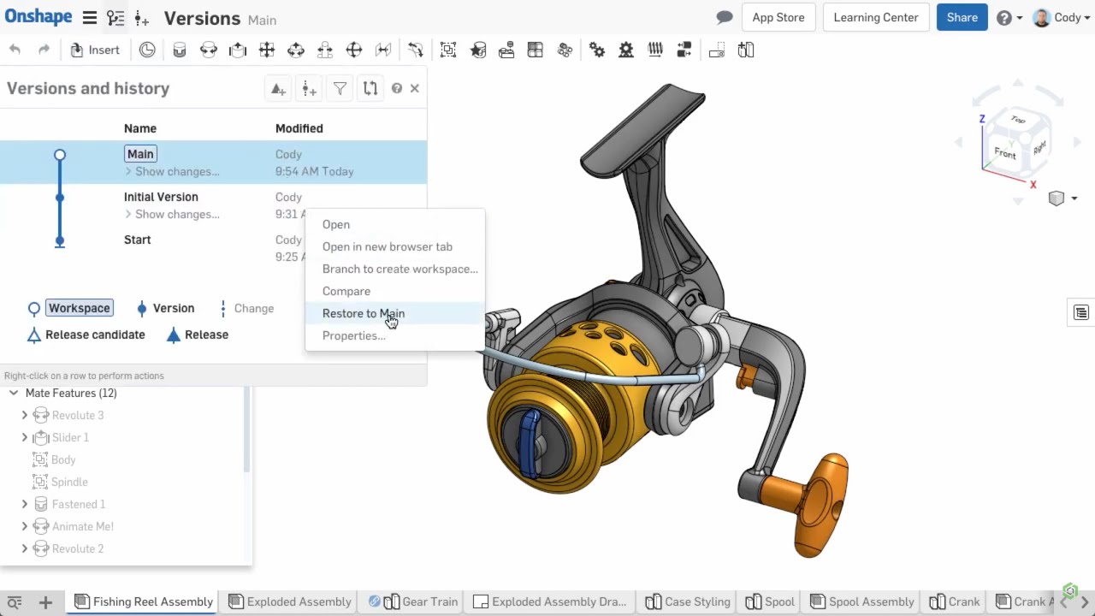The height and width of the screenshot is (616, 1095).
Task: Switch to the Gear Train tab
Action: coord(413,602)
